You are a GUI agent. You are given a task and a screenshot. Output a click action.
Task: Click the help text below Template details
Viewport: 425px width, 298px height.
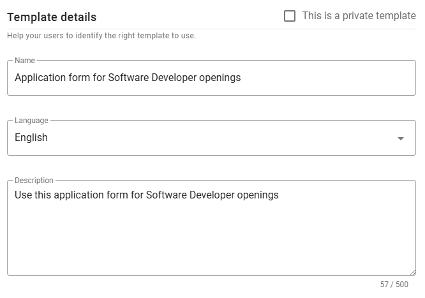(x=101, y=36)
